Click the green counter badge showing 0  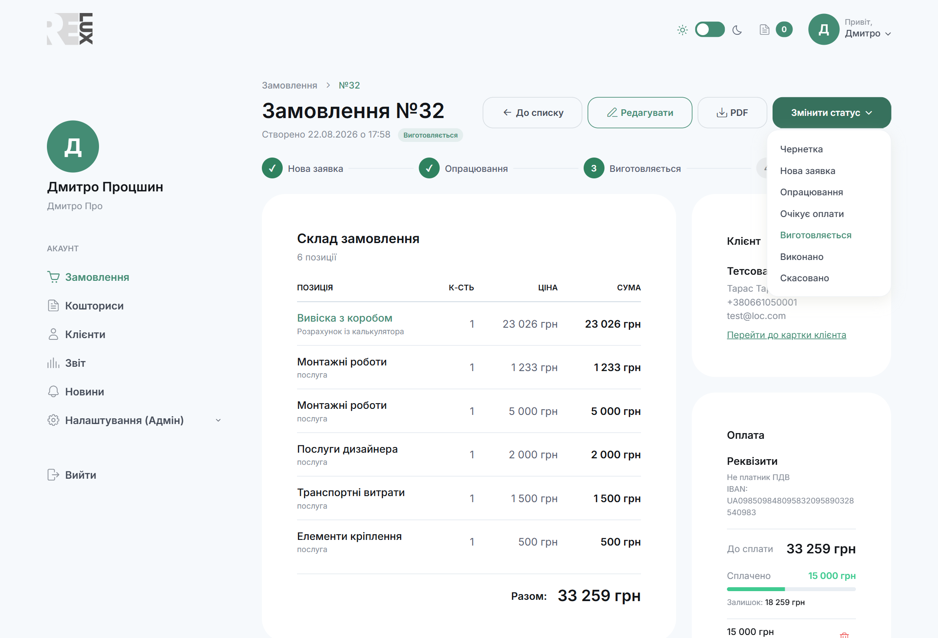tap(784, 30)
